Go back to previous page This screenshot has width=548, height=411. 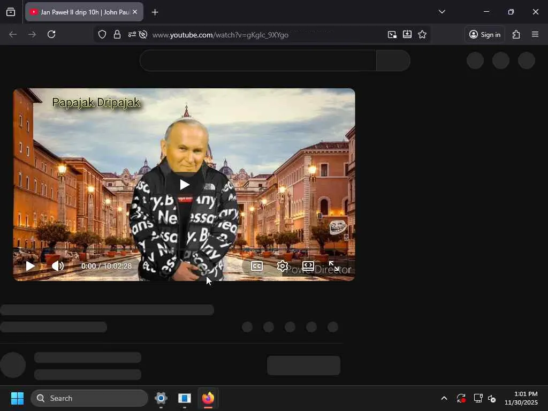click(13, 34)
